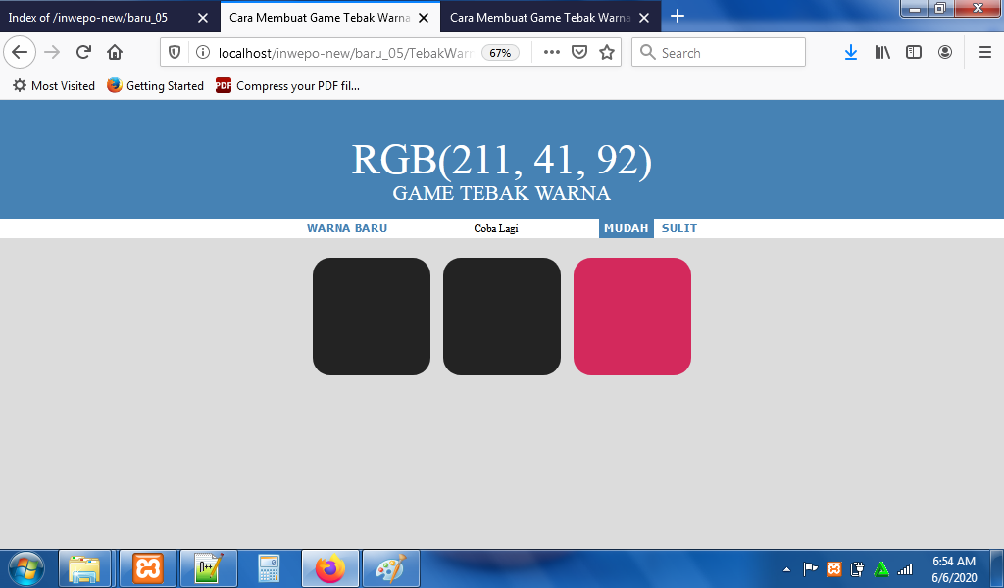Open page actions three-dot menu
Viewport: 1004px width, 588px height.
point(551,53)
